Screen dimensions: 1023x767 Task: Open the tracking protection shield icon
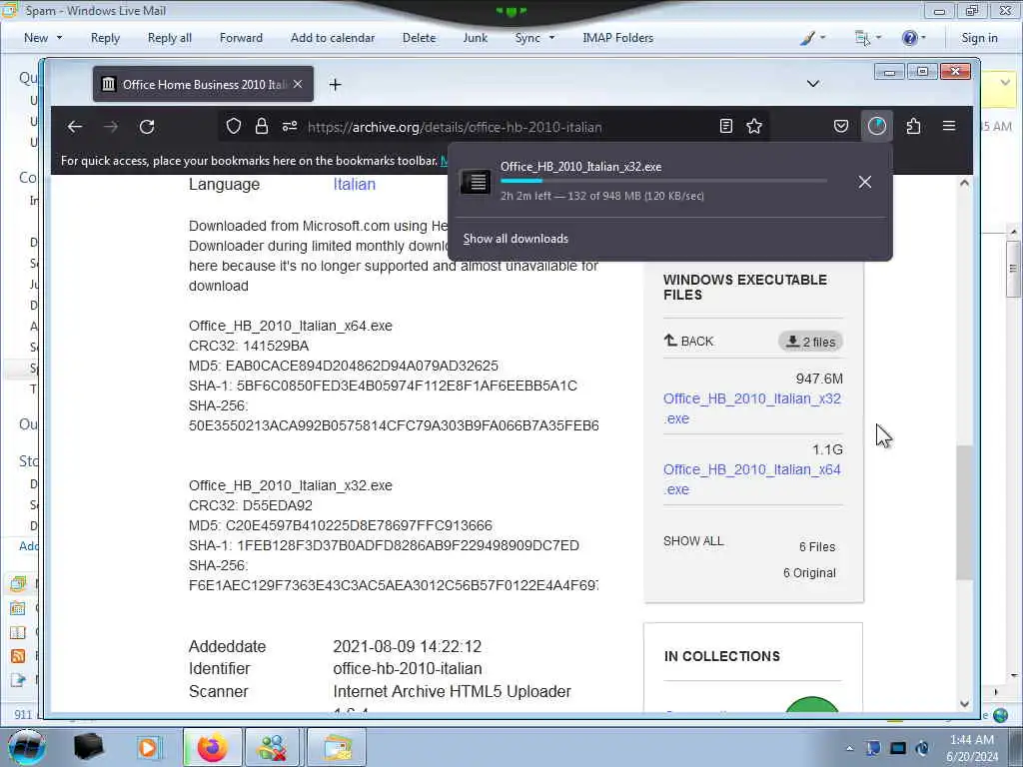pos(234,127)
